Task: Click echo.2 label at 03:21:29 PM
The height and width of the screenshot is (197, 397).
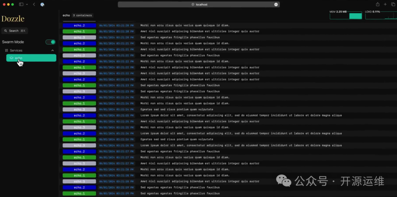Action: pyautogui.click(x=79, y=187)
